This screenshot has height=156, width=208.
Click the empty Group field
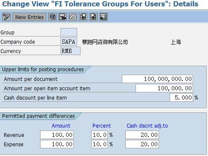tap(69, 32)
